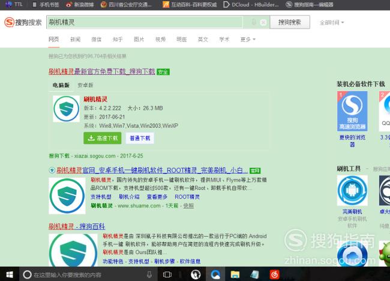390x281 pixels.
Task: Switch to the 新闻 tab
Action: tap(75, 40)
